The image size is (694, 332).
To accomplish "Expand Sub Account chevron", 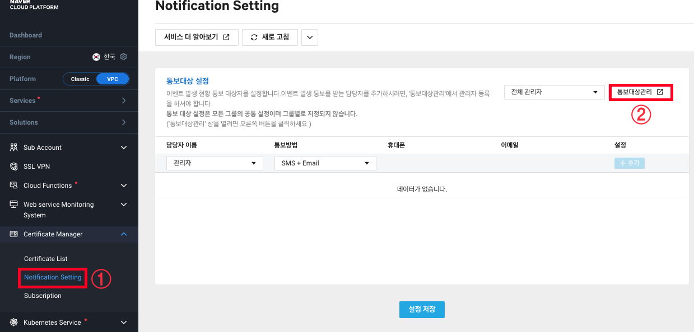I will [124, 148].
